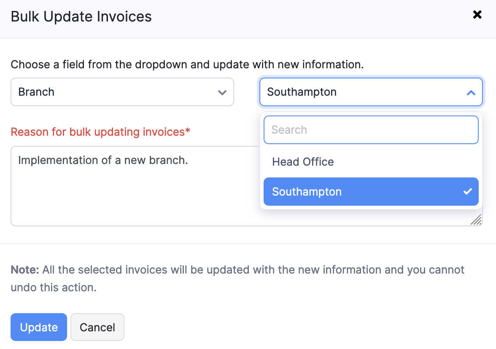The height and width of the screenshot is (349, 496).
Task: Click the Search field in the dropdown
Action: pos(371,130)
